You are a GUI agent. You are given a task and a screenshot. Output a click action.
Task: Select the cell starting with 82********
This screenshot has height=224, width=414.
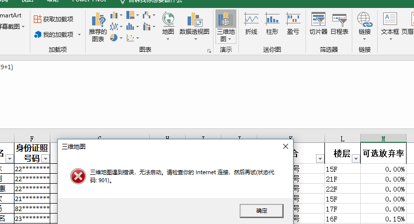click(x=32, y=209)
